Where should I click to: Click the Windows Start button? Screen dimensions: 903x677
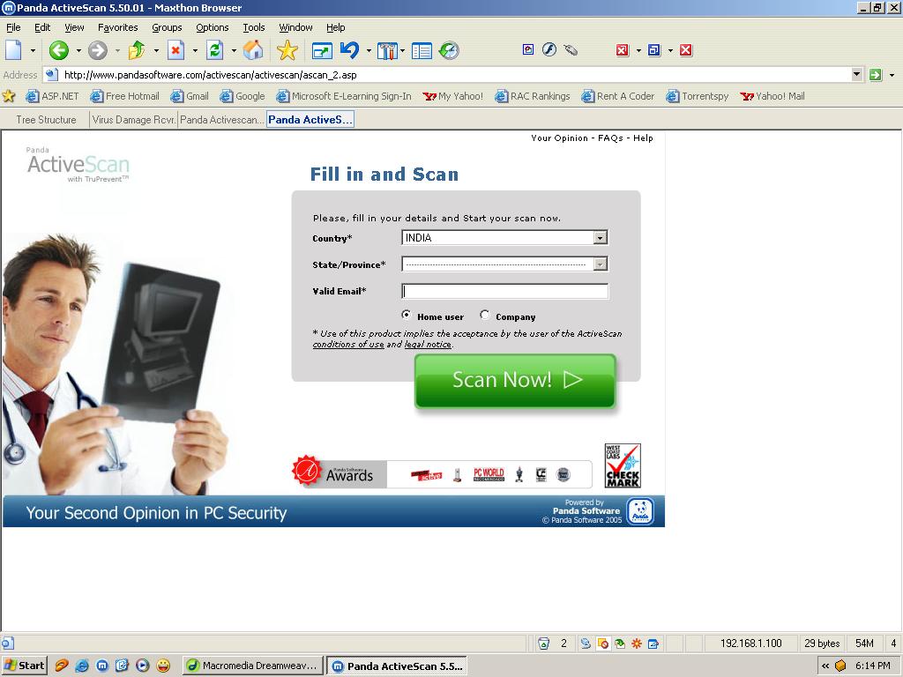click(25, 666)
